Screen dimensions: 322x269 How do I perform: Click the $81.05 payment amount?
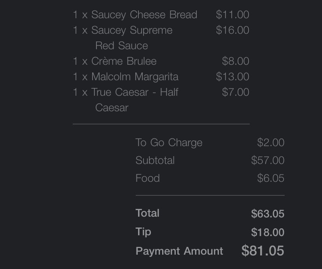(x=262, y=251)
